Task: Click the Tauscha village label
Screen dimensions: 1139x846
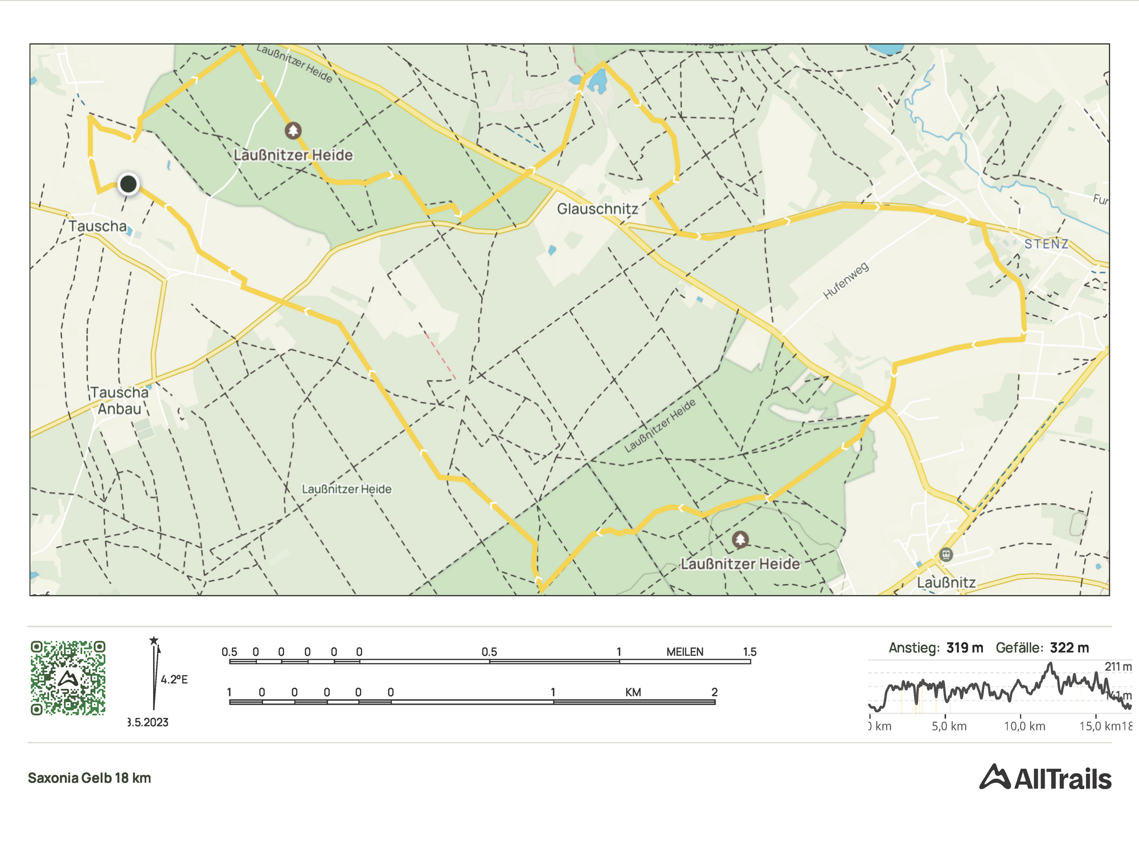Action: (x=97, y=226)
